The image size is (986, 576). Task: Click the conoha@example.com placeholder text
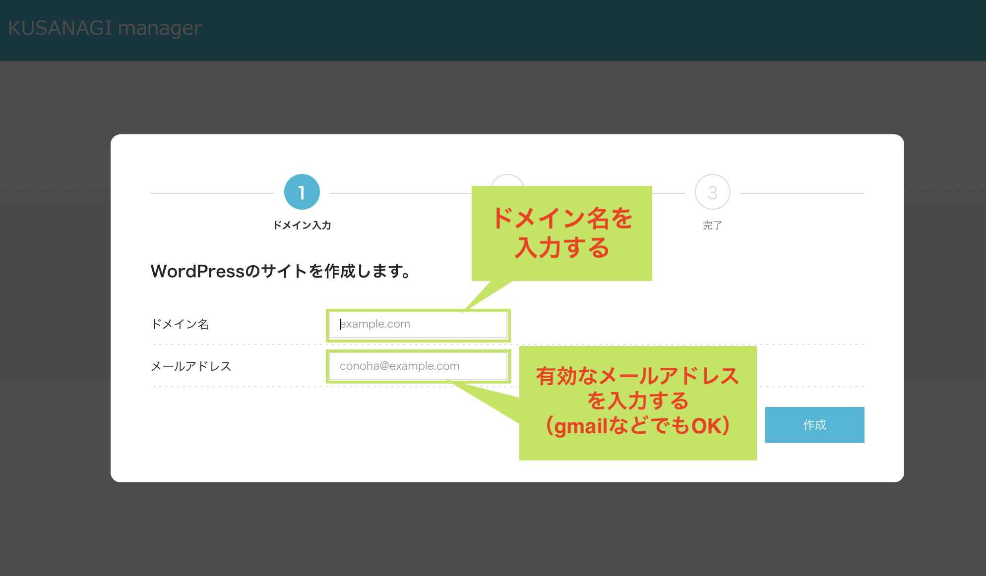coord(399,366)
